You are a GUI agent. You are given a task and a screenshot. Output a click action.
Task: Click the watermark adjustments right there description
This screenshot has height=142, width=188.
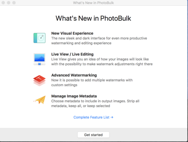pos(102,62)
